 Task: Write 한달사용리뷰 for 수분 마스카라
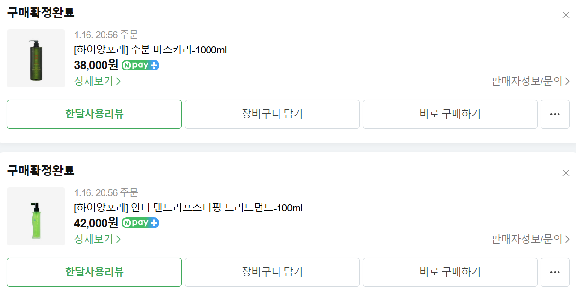pyautogui.click(x=94, y=114)
